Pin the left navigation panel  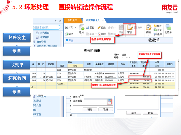[x=56, y=21]
